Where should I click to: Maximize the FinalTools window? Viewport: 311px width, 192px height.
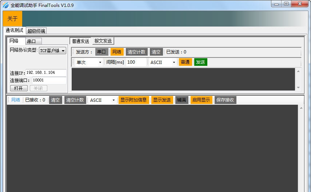(x=286, y=4)
